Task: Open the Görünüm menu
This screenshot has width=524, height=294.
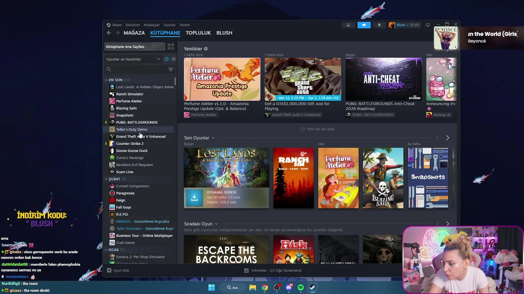Action: pyautogui.click(x=133, y=25)
